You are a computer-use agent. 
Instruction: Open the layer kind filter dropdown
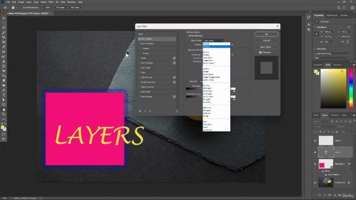tap(322, 122)
